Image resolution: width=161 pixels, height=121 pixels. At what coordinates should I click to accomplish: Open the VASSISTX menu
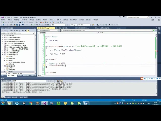[24, 20]
